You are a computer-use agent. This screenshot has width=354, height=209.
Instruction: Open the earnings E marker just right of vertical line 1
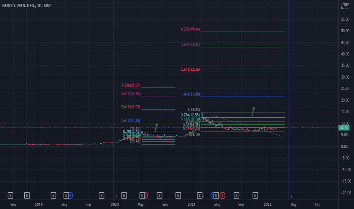point(124,195)
